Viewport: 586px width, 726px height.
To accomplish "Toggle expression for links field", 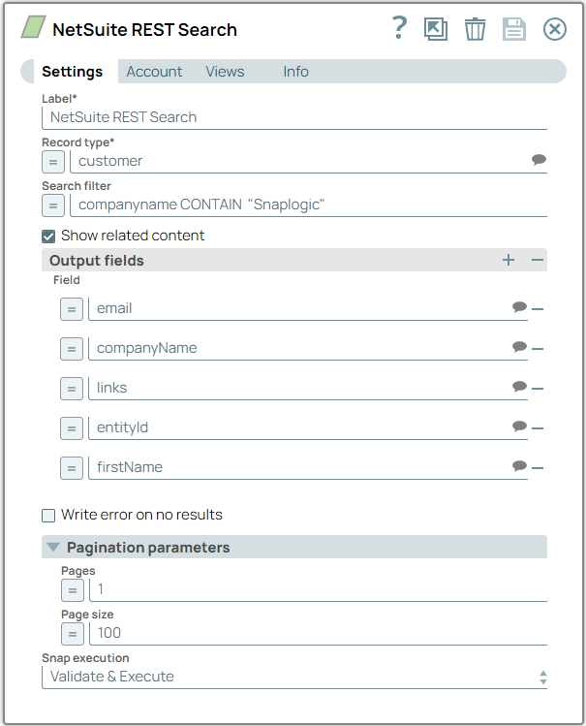I will coord(72,389).
